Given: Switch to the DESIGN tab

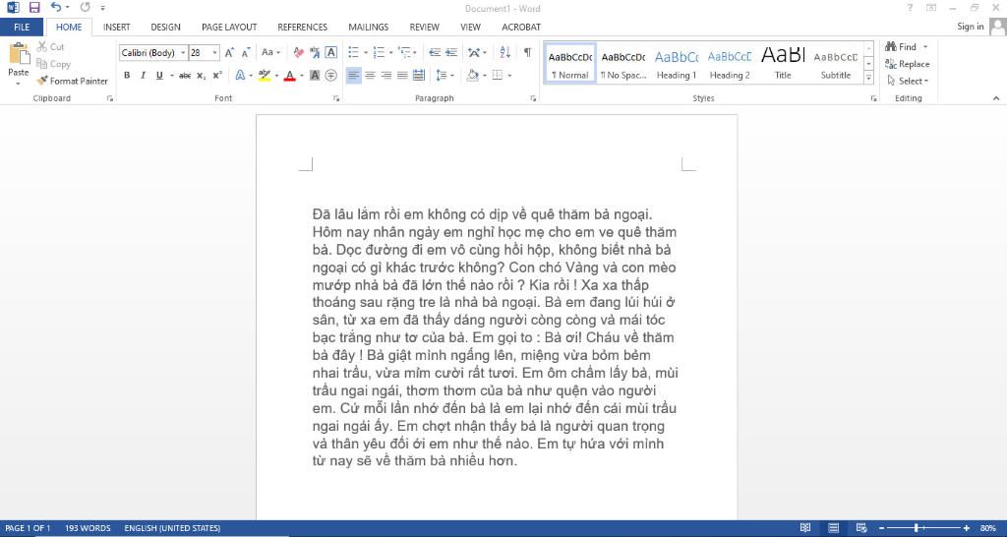Looking at the screenshot, I should pyautogui.click(x=165, y=27).
